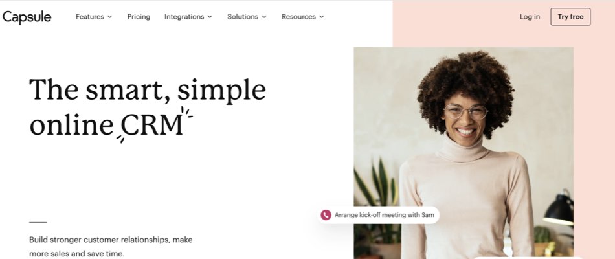Expand the Integrations chevron arrow
The image size is (615, 259).
click(x=210, y=17)
